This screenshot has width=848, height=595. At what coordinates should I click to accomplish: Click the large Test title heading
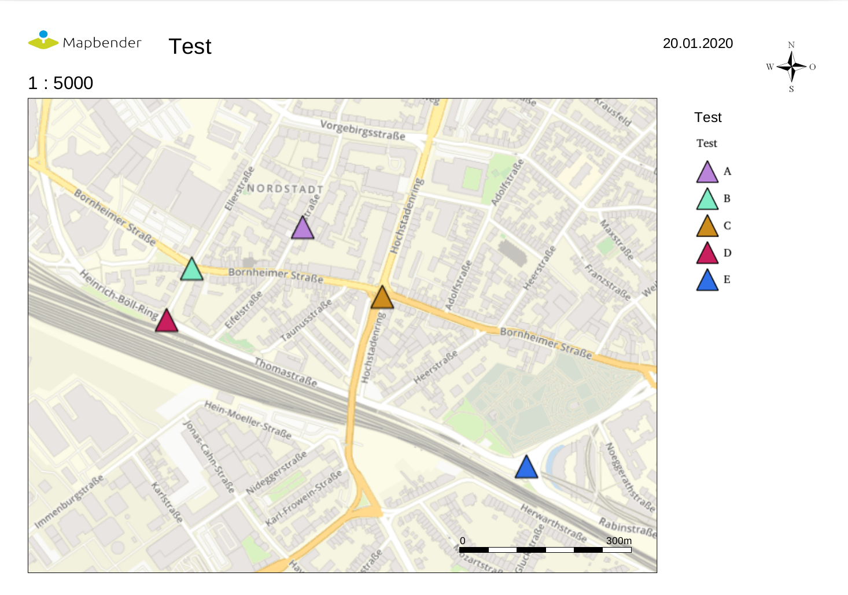190,46
